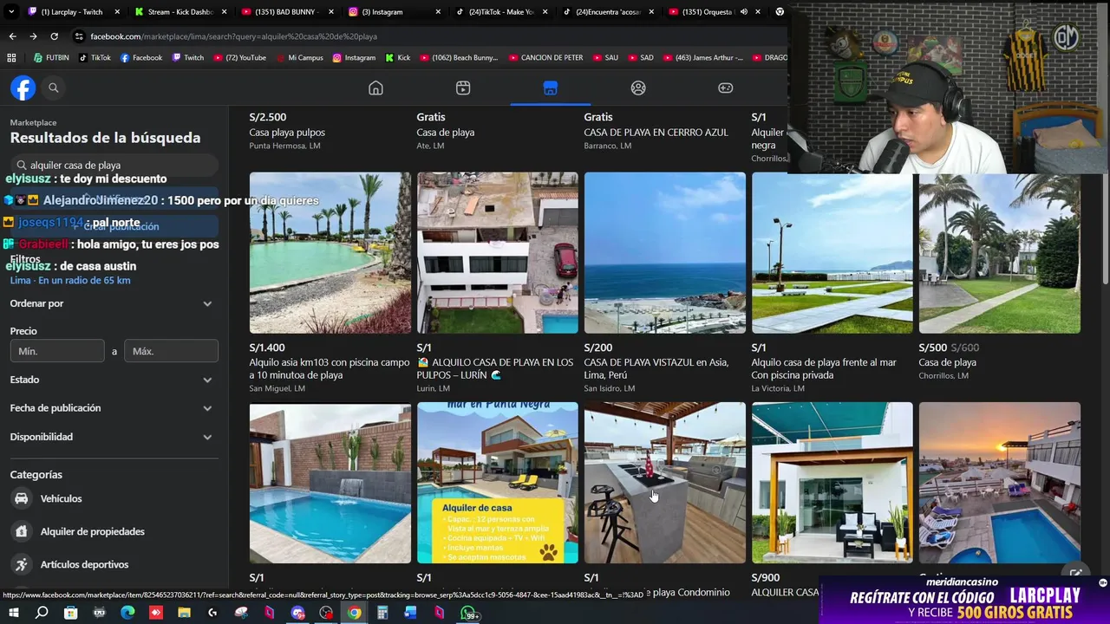Viewport: 1110px width, 624px height.
Task: Open the S/1.400 palm pool beach thumbnail
Action: coord(330,252)
